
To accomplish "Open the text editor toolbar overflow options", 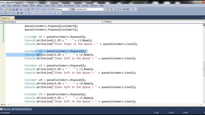I will [61, 13].
